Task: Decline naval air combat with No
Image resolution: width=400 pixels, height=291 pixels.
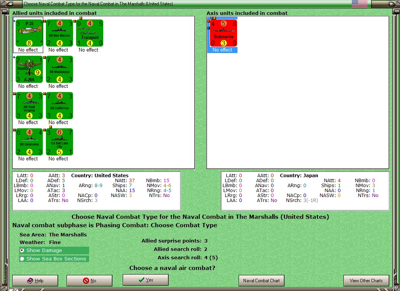Action: click(x=89, y=281)
